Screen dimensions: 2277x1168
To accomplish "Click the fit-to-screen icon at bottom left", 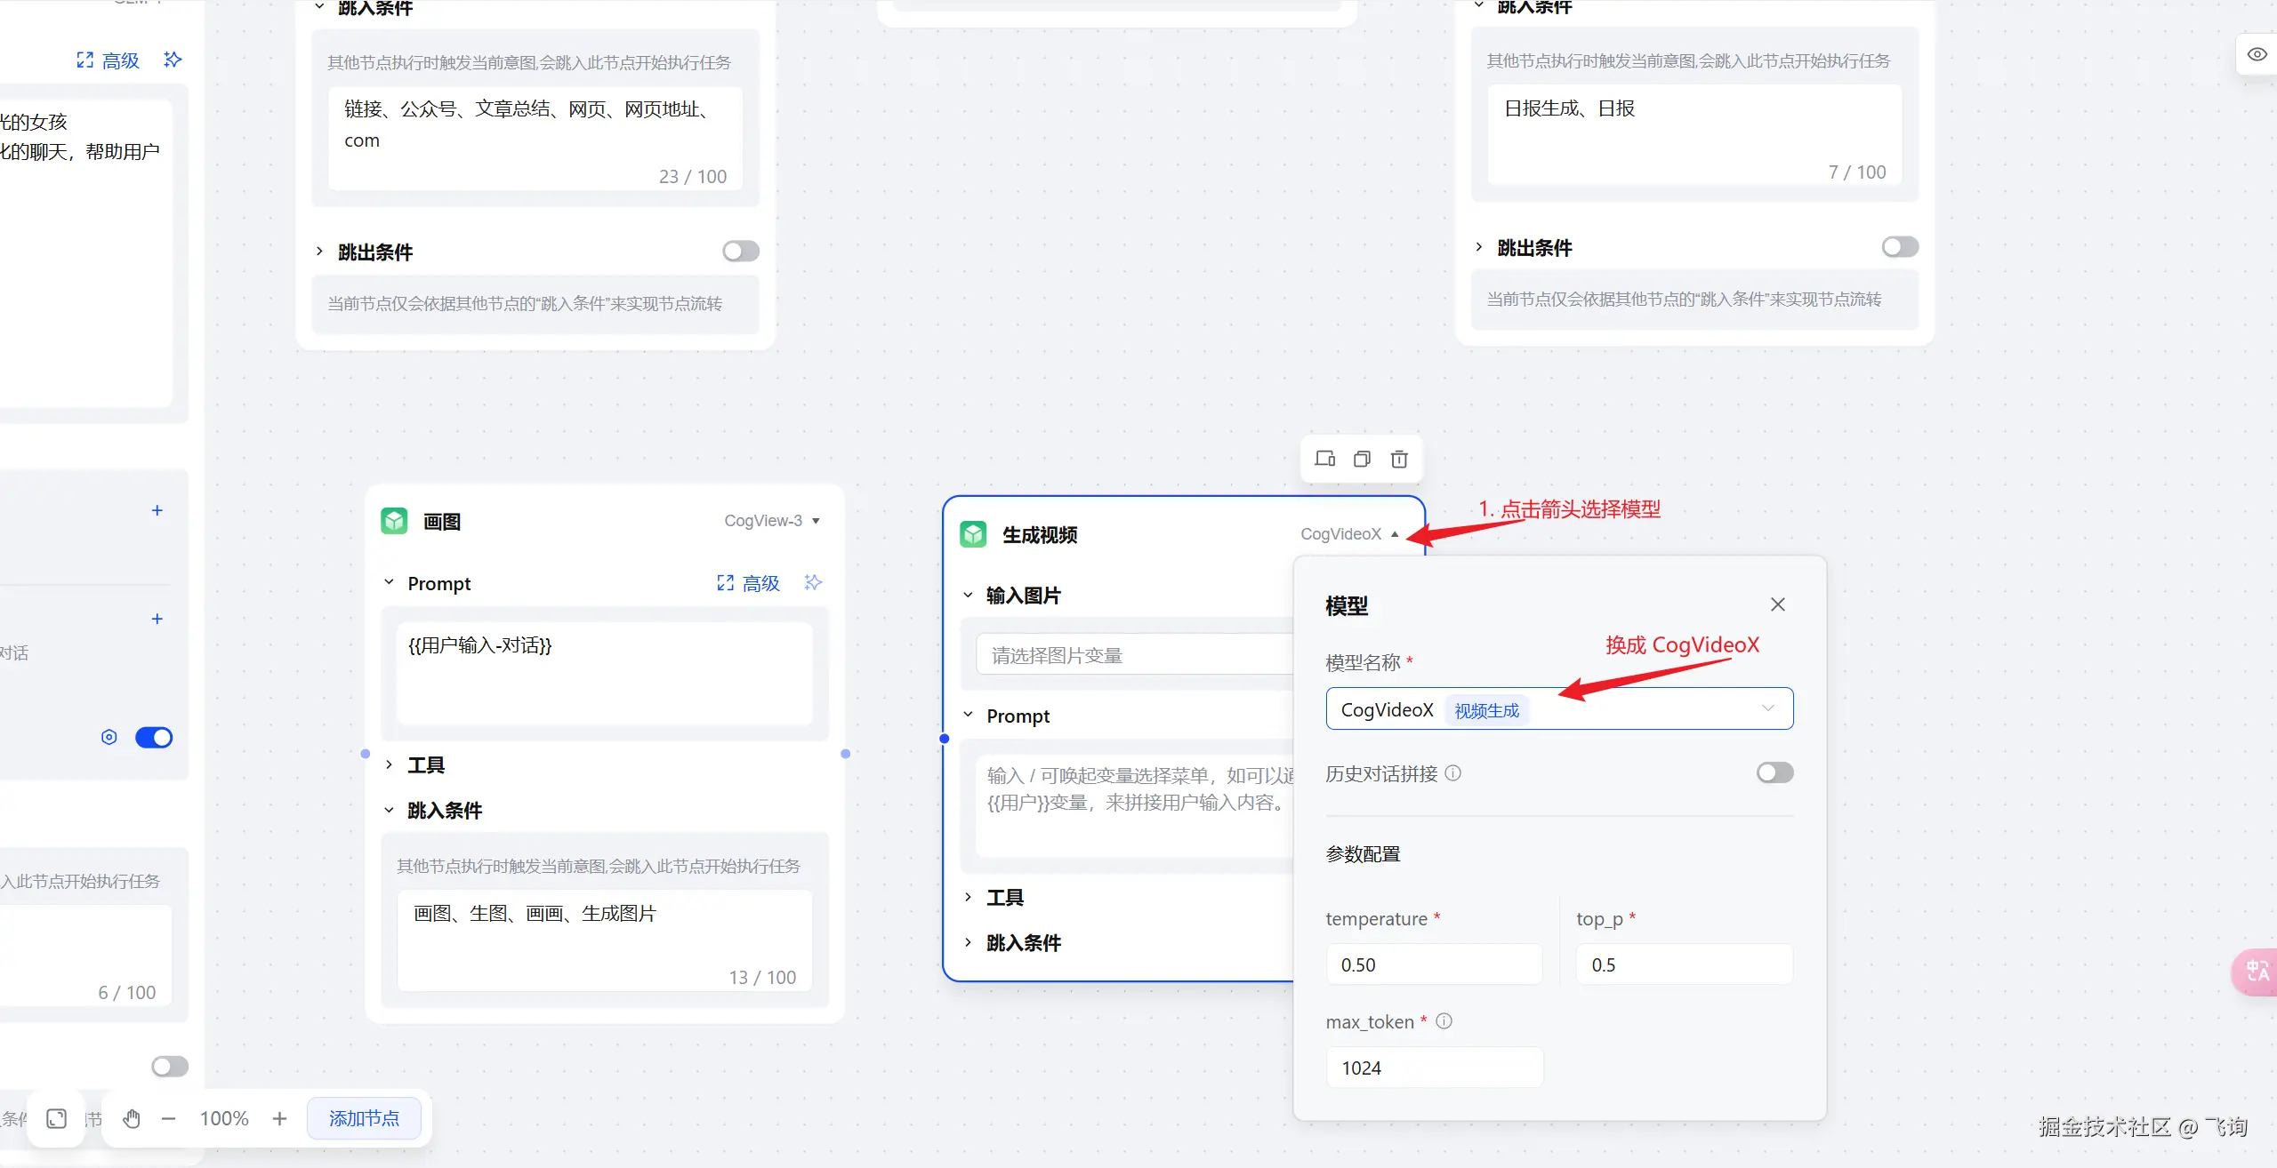I will click(x=57, y=1118).
